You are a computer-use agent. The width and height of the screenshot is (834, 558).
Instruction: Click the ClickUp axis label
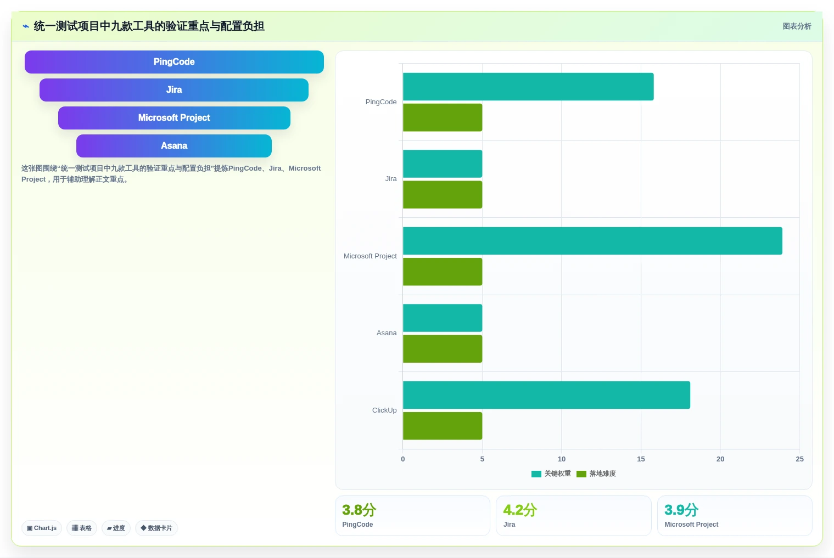384,410
